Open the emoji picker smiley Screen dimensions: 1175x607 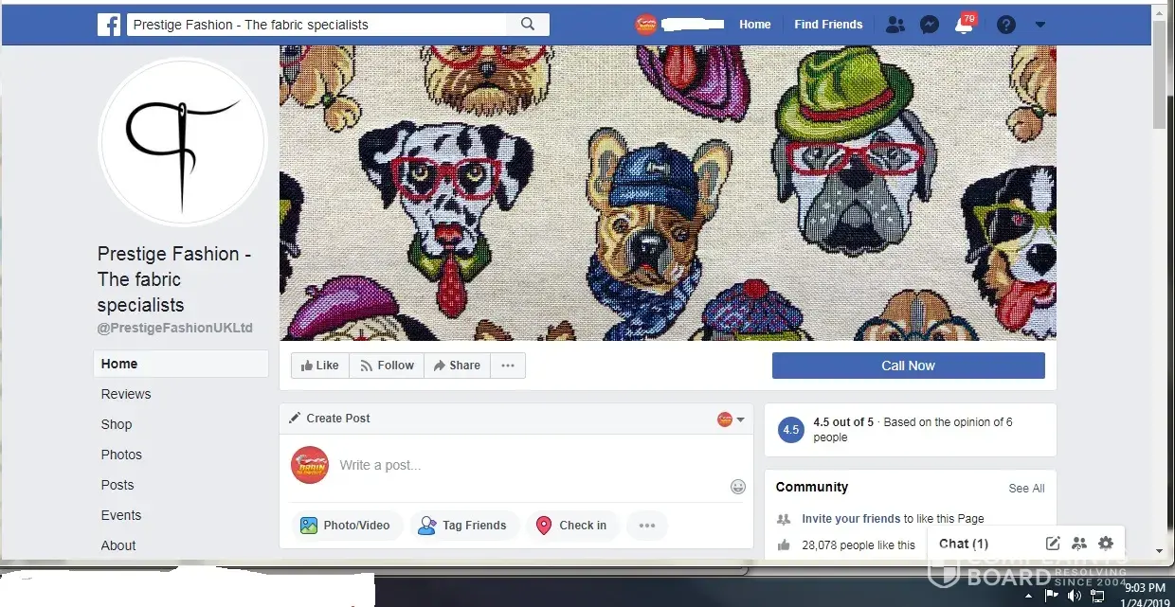point(738,487)
